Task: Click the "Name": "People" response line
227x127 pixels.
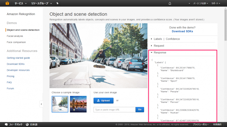Action: pyautogui.click(x=170, y=92)
